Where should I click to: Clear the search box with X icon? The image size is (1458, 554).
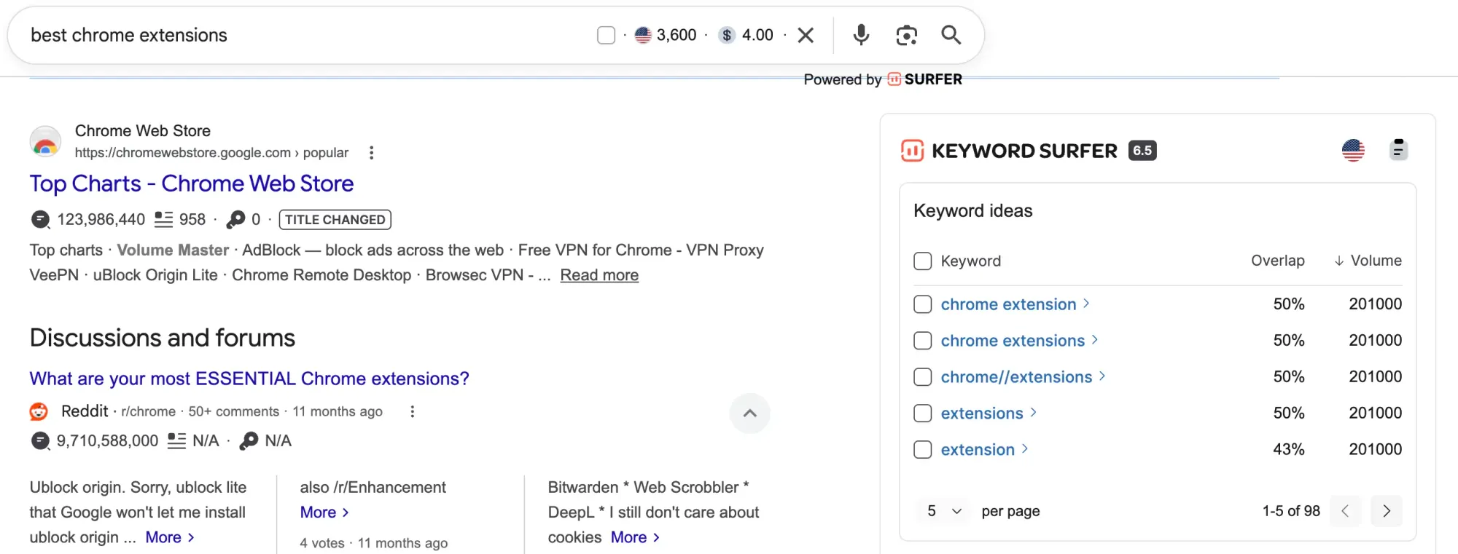pos(806,35)
